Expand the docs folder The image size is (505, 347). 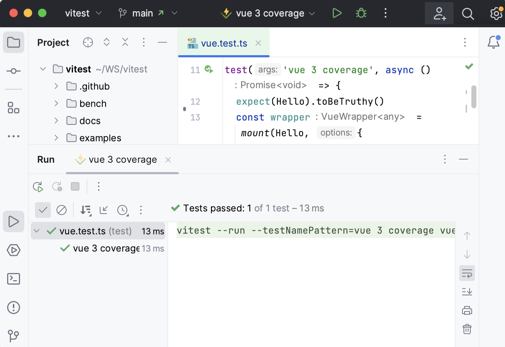click(56, 120)
